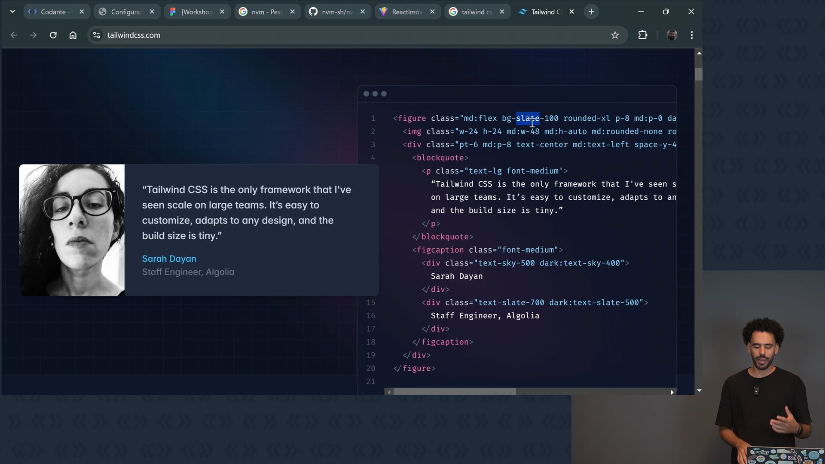Bookmark this page with the star
This screenshot has width=825, height=464.
click(x=615, y=35)
